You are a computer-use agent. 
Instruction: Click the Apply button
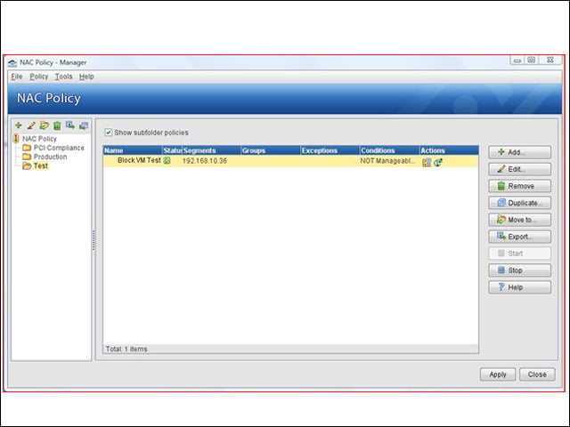(x=498, y=375)
